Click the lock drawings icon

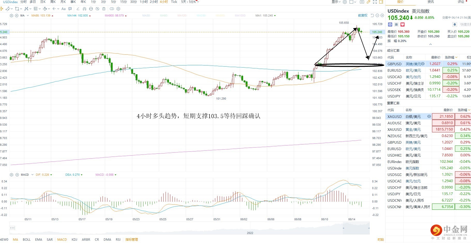(x=91, y=9)
